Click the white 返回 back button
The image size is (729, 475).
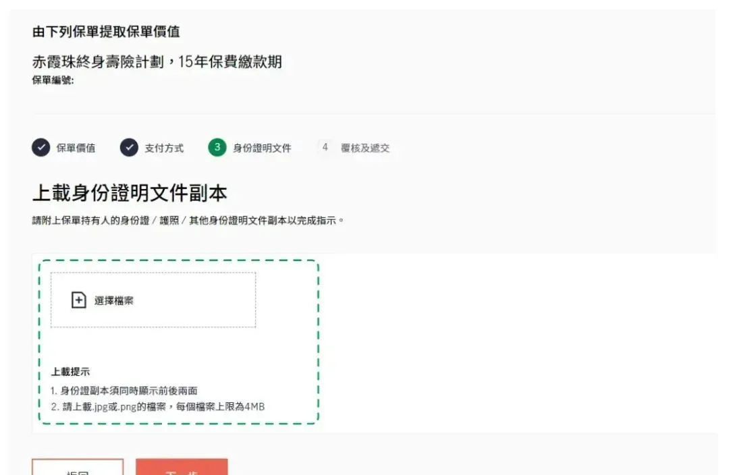point(78,467)
